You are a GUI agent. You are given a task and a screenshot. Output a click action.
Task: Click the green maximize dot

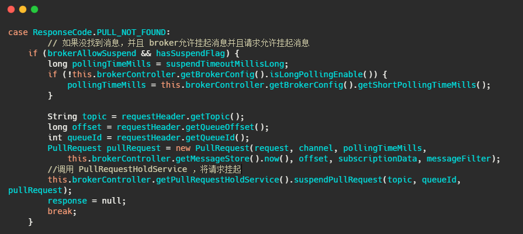34,9
